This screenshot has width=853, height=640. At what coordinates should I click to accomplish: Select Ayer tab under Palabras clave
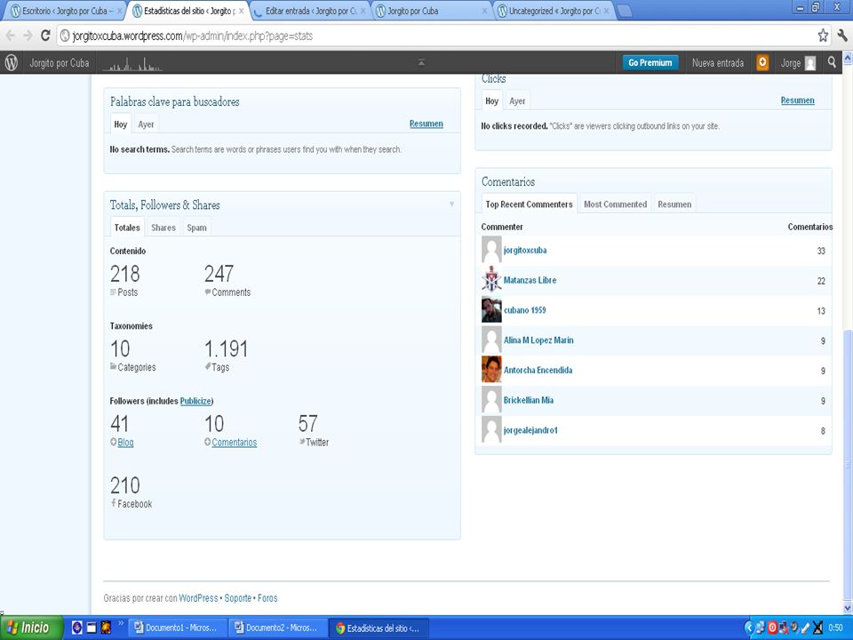click(x=146, y=124)
